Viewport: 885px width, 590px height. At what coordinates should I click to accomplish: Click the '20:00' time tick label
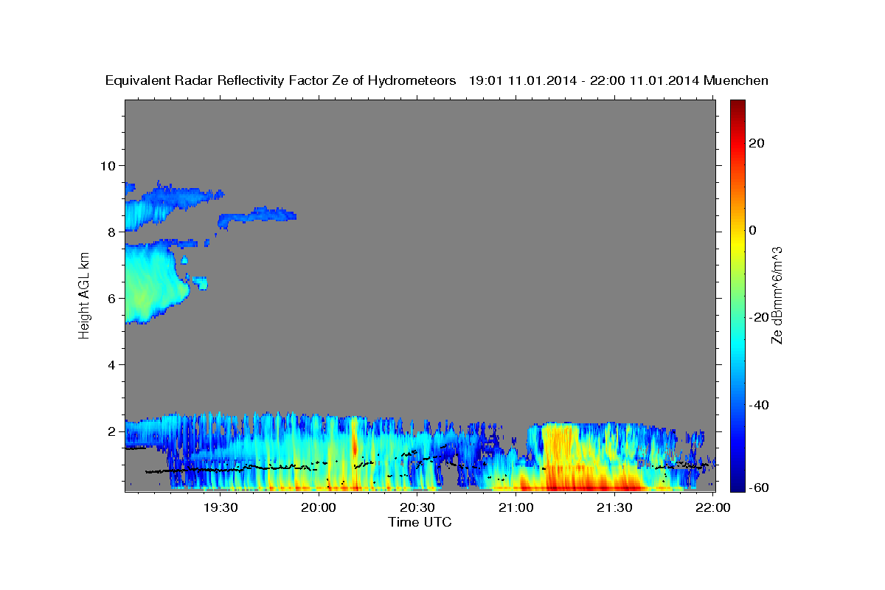(x=320, y=507)
